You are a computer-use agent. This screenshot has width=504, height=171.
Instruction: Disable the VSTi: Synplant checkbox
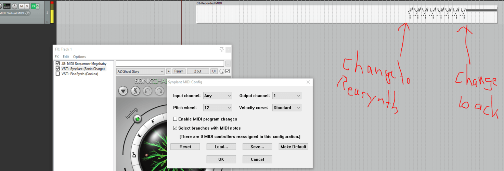[57, 69]
